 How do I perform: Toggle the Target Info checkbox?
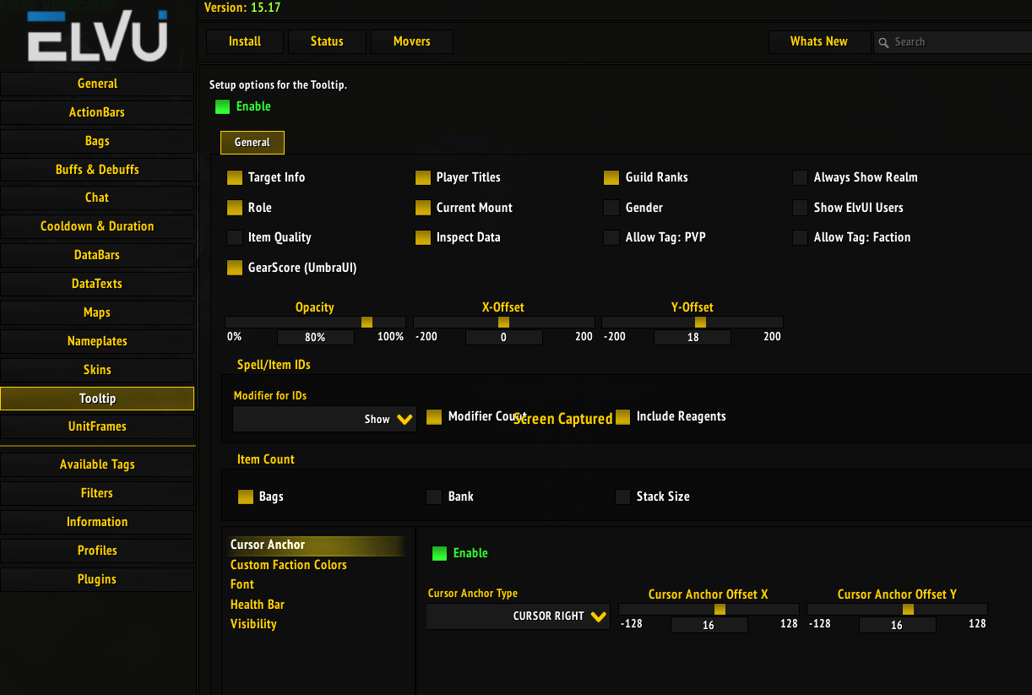pyautogui.click(x=235, y=178)
